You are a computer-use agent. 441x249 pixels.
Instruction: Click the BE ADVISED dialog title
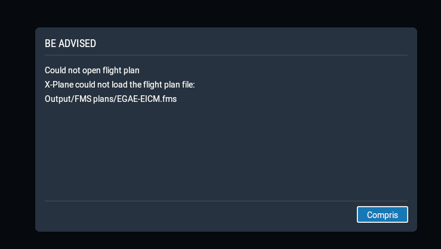coord(70,43)
